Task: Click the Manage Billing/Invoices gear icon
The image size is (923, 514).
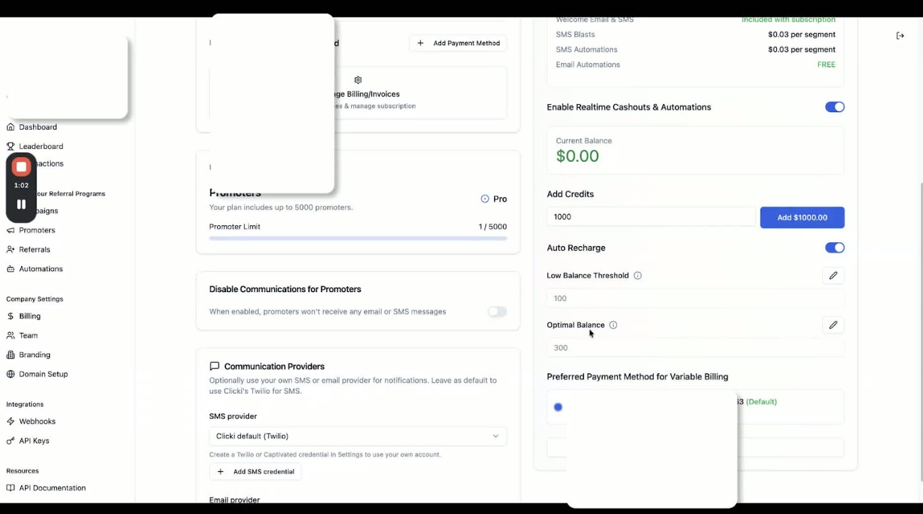Action: tap(358, 80)
